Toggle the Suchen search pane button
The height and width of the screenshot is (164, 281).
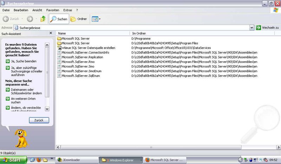(x=59, y=19)
